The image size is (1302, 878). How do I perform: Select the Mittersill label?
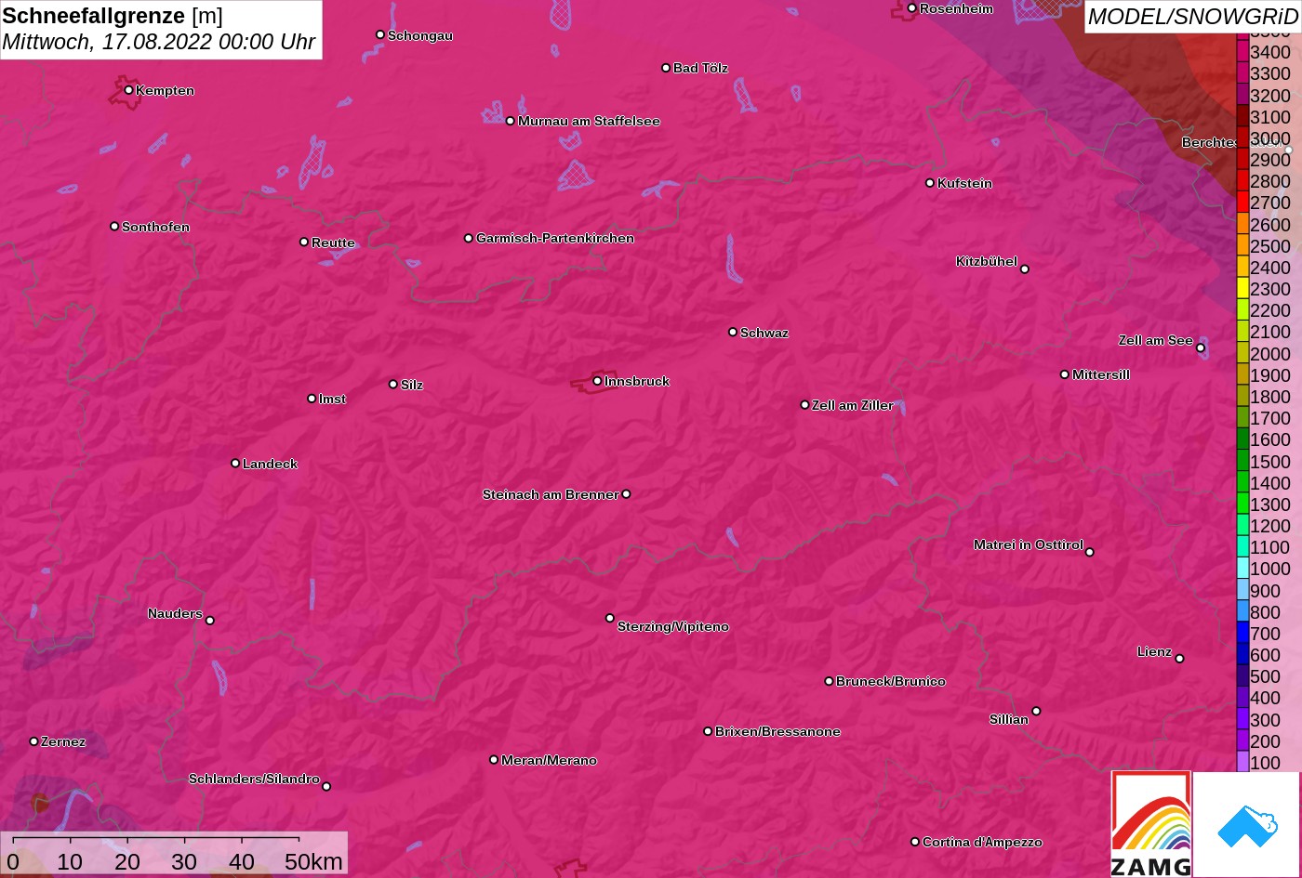(1101, 374)
